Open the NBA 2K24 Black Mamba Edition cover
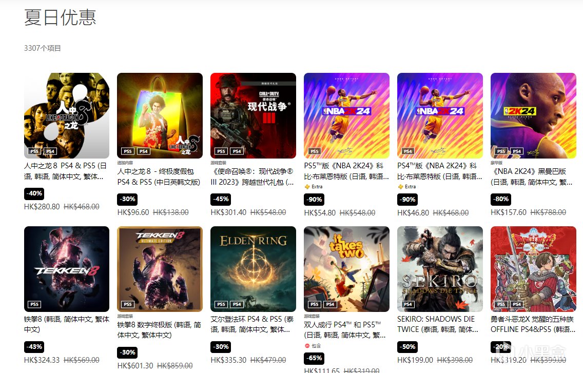583x373 pixels. [533, 115]
